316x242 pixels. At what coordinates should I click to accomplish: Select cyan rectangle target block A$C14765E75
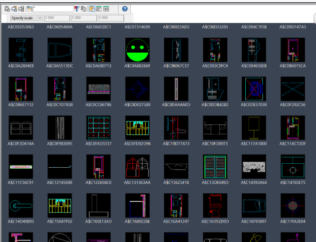293,167
